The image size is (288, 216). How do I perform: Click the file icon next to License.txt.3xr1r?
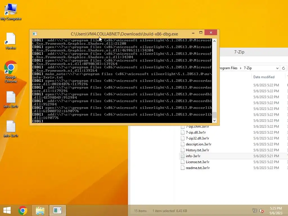click(x=183, y=162)
